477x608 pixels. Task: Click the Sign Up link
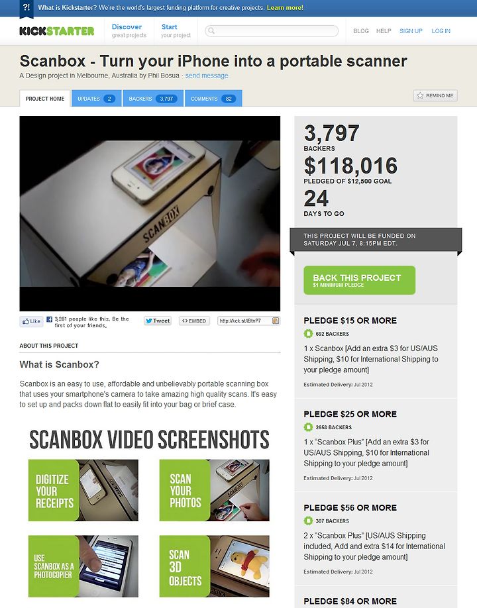coord(411,31)
